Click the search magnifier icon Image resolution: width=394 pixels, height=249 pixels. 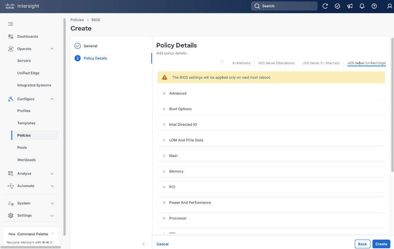[257, 6]
